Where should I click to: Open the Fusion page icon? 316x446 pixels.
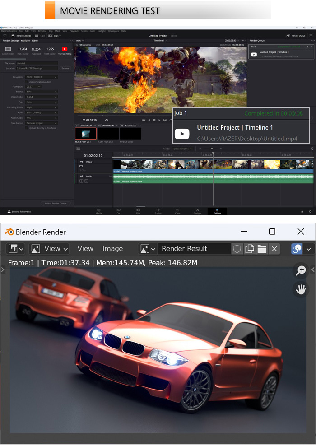point(158,211)
